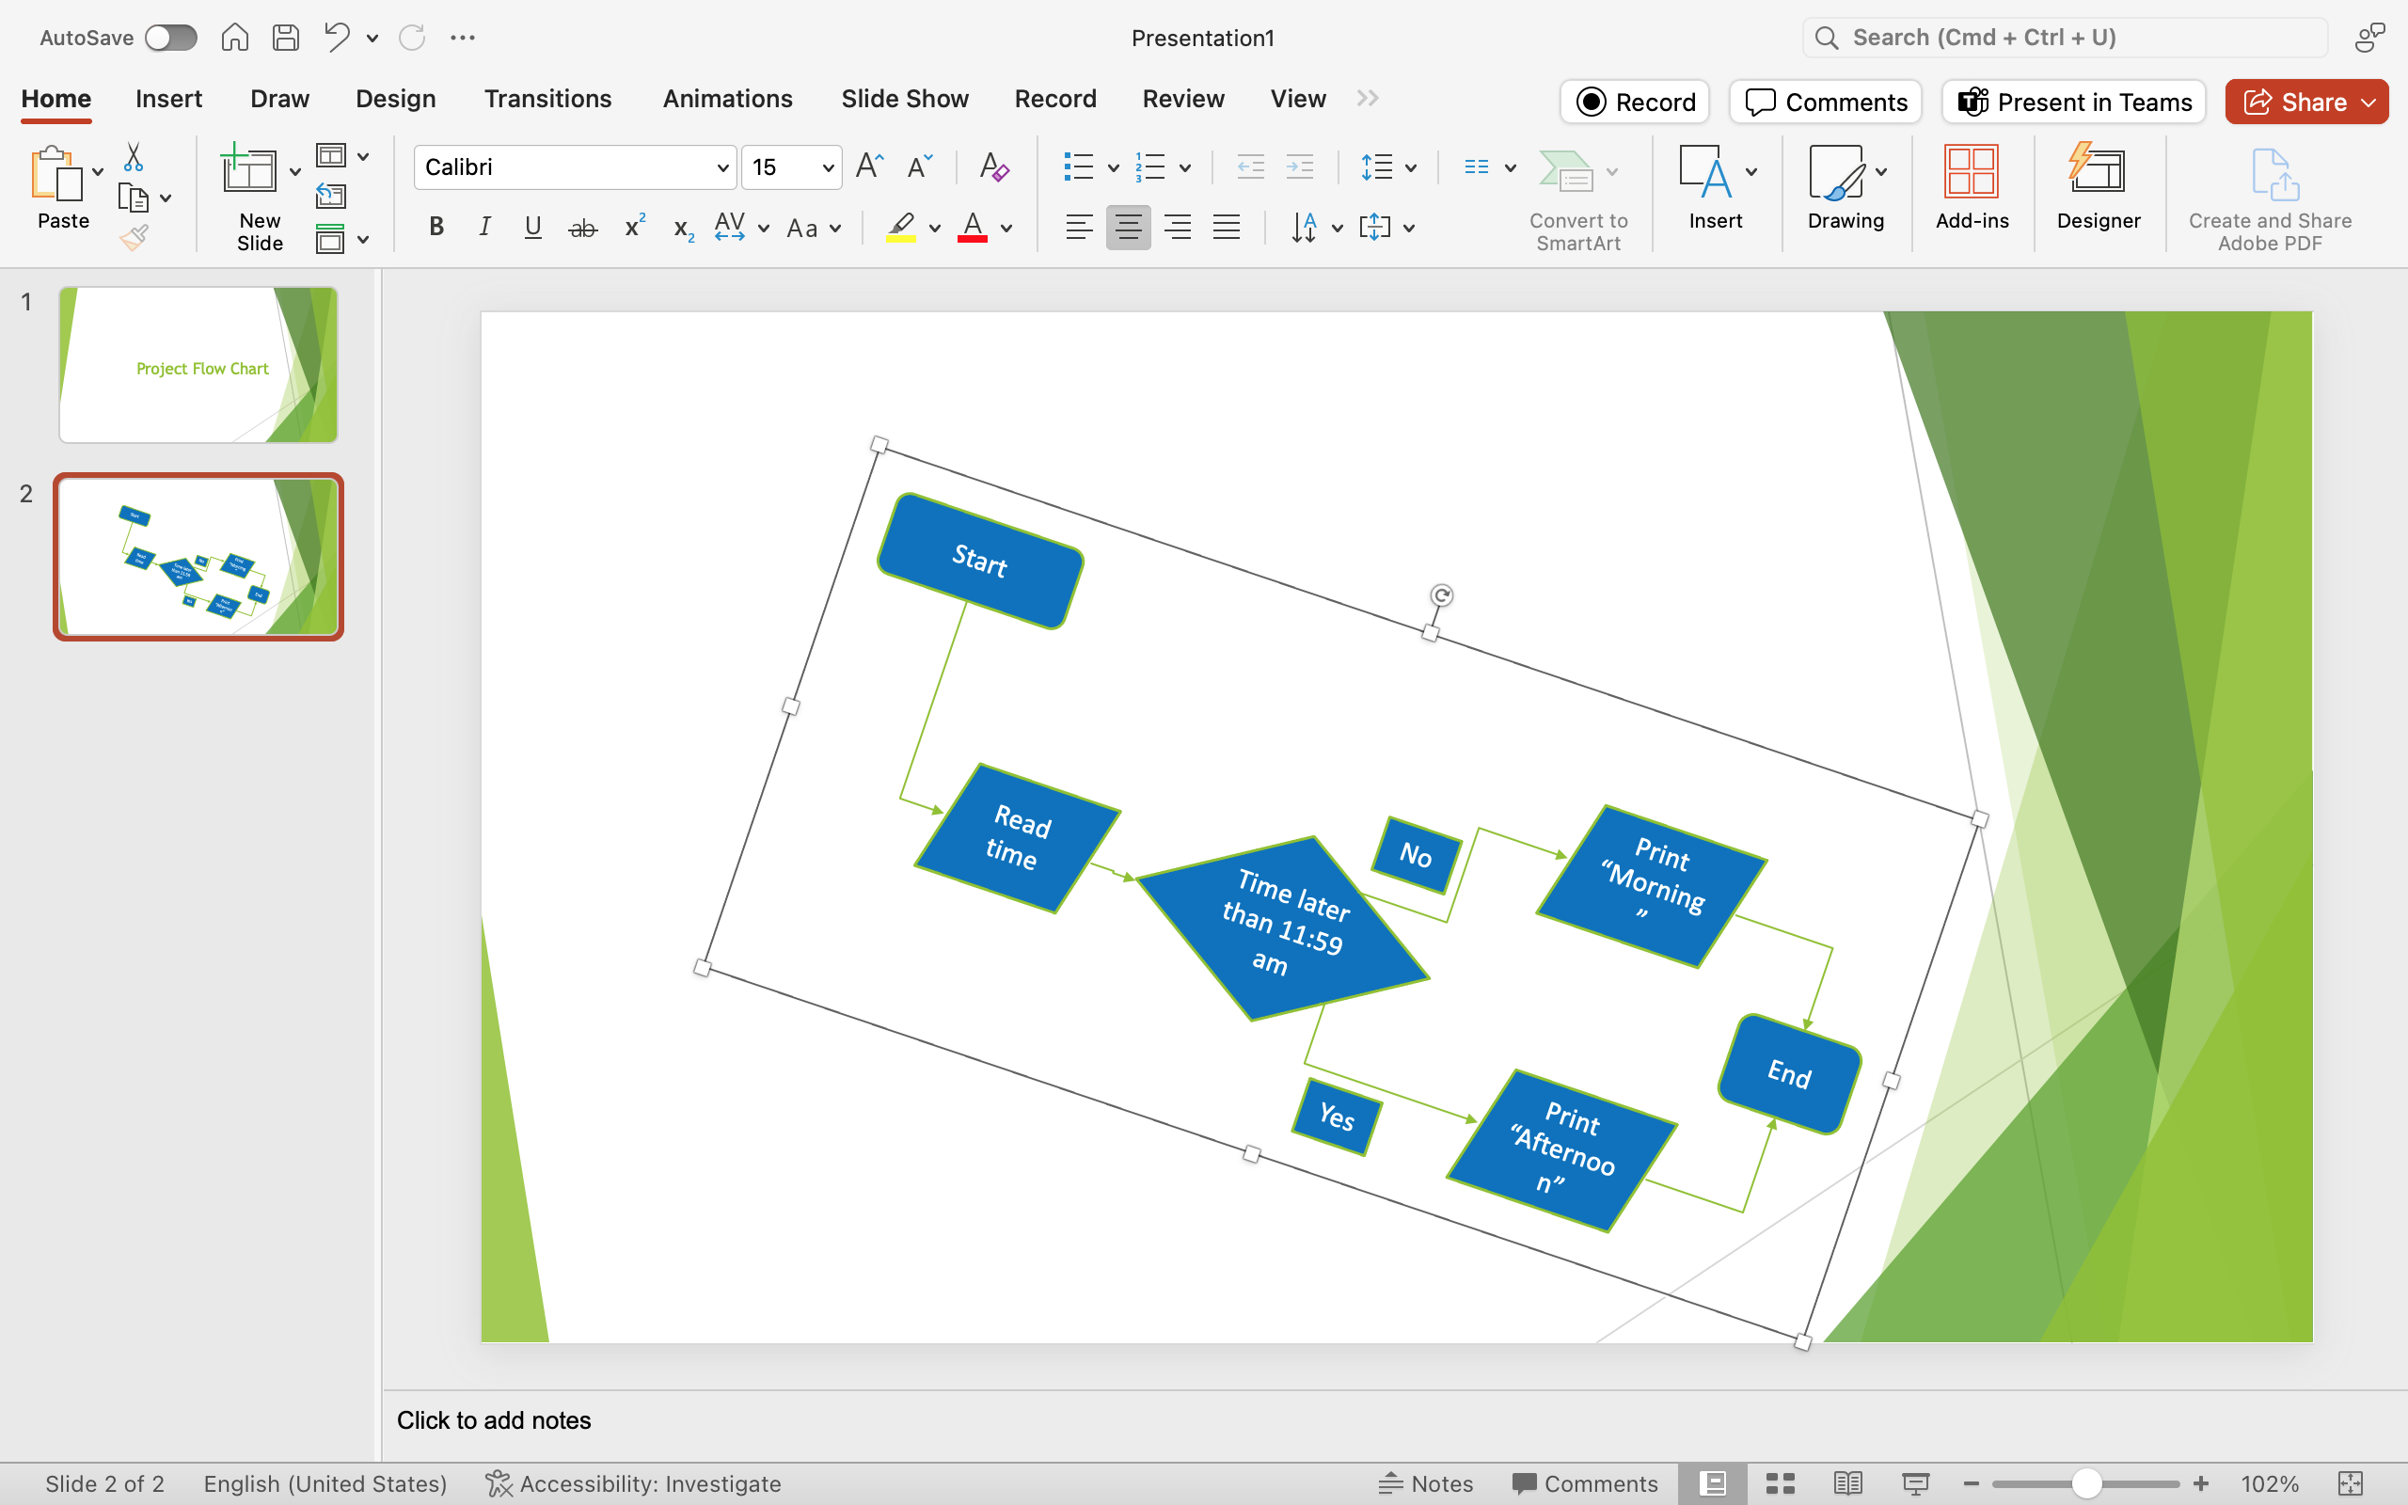
Task: Click the Save icon in title bar
Action: point(286,38)
